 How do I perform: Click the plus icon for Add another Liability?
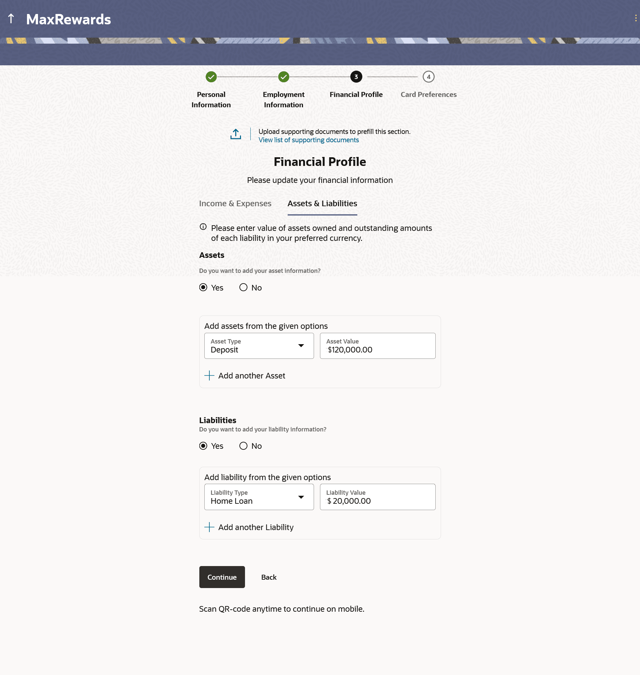(209, 527)
